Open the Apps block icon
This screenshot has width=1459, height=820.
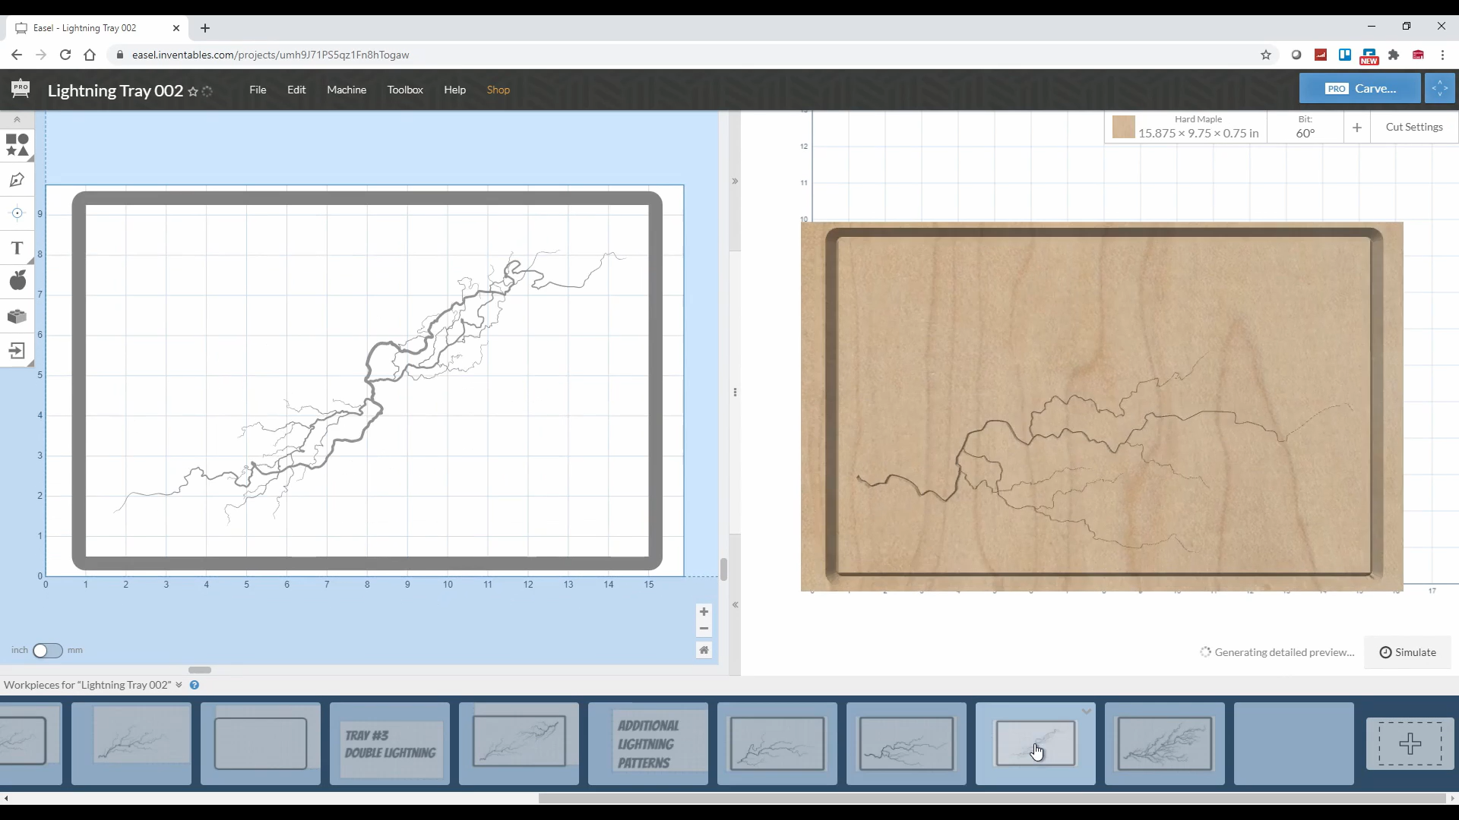(x=17, y=316)
